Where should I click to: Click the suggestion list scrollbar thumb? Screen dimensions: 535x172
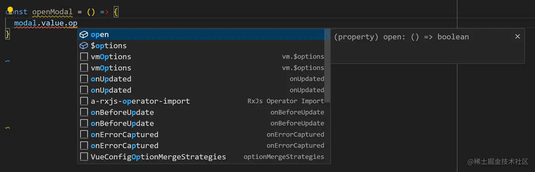[327, 65]
